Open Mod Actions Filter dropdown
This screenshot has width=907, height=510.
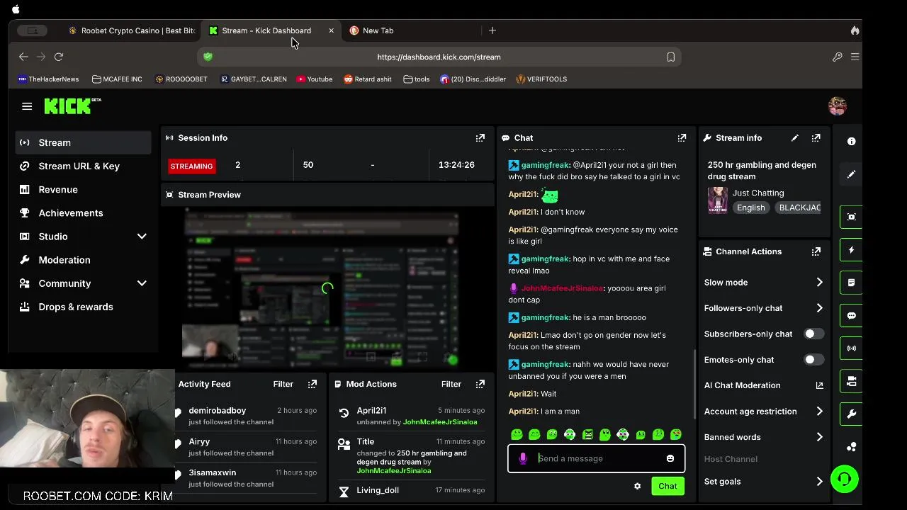[451, 384]
